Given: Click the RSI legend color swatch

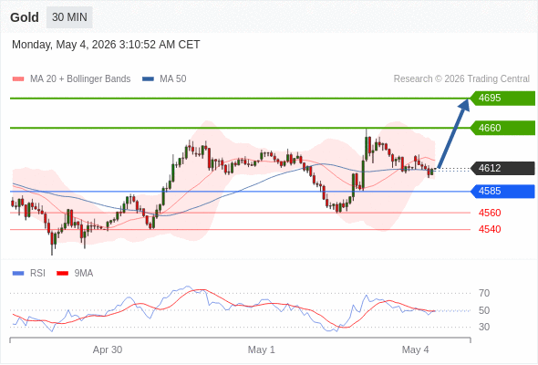Looking at the screenshot, I should pyautogui.click(x=18, y=274).
